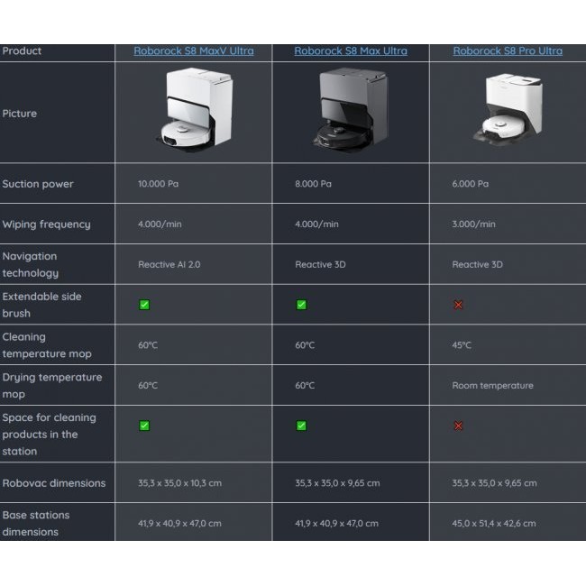Screen dimensions: 586x586
Task: Click S8 Pro red cross for cleaning products space
Action: [x=458, y=426]
